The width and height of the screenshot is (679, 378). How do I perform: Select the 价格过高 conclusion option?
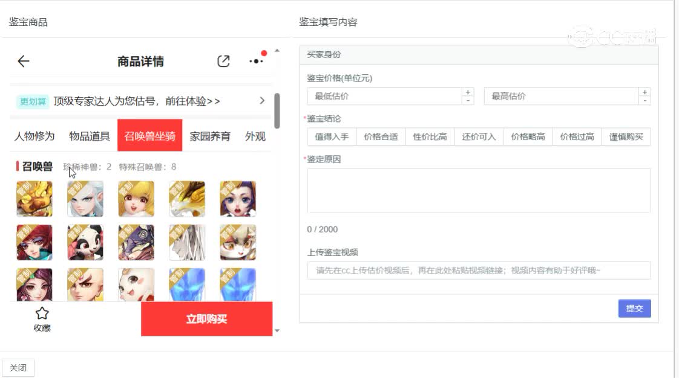click(577, 136)
